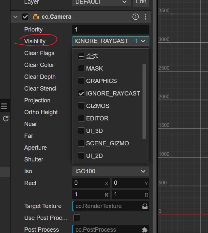Screen dimensions: 208x233
Task: Click the Target Texture cc.RenderTexture field
Action: [x=111, y=206]
